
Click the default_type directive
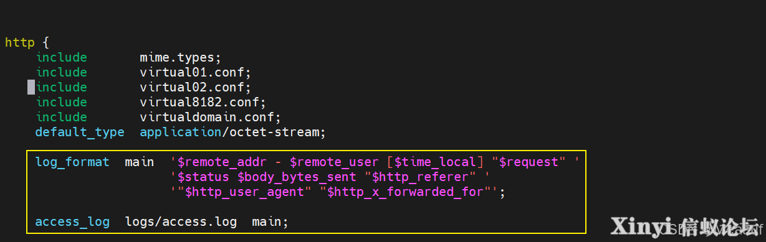(x=80, y=133)
